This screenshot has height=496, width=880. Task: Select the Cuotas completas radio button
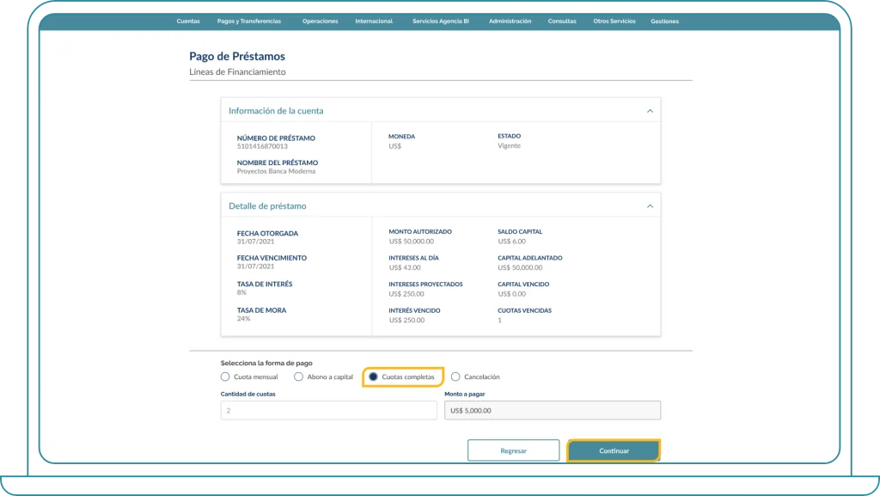373,377
